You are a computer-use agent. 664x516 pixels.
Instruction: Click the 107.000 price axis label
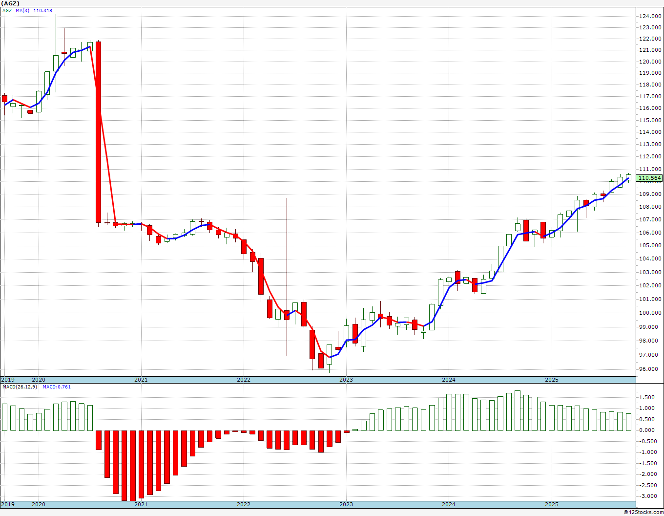pos(650,220)
